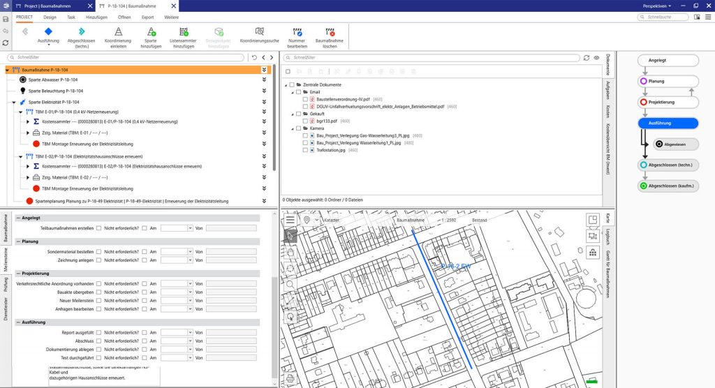Click the Koordinierung einleiten toolbar icon
Image resolution: width=715 pixels, height=388 pixels.
[118, 32]
